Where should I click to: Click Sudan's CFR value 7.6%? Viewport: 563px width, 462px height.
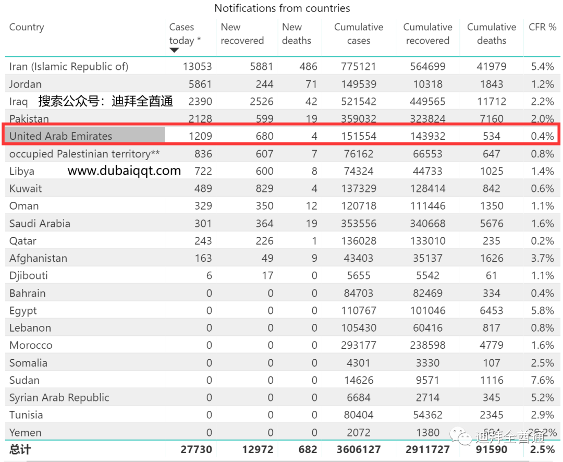[x=543, y=380]
